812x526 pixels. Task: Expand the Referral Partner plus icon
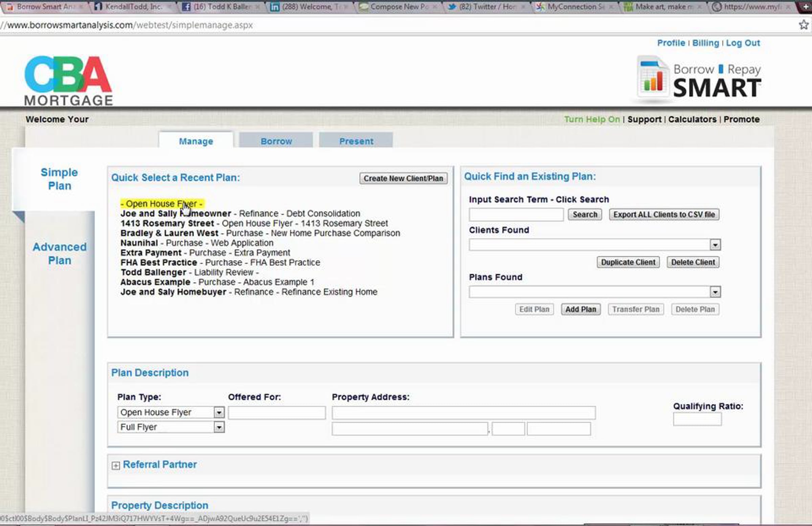116,466
